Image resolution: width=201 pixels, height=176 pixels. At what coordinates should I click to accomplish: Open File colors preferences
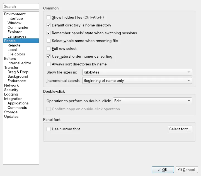[16, 54]
